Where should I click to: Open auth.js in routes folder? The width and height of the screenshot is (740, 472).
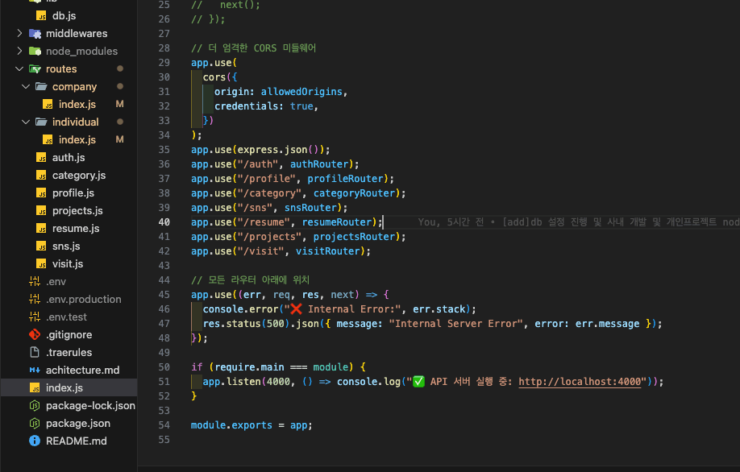click(69, 158)
